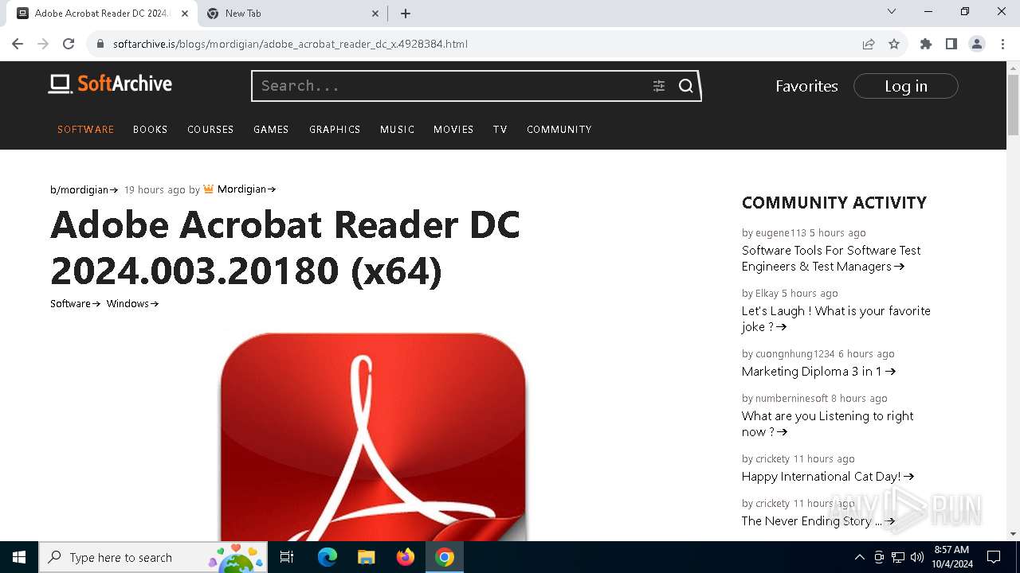Open the network tray icon
This screenshot has height=573, width=1020.
(898, 557)
